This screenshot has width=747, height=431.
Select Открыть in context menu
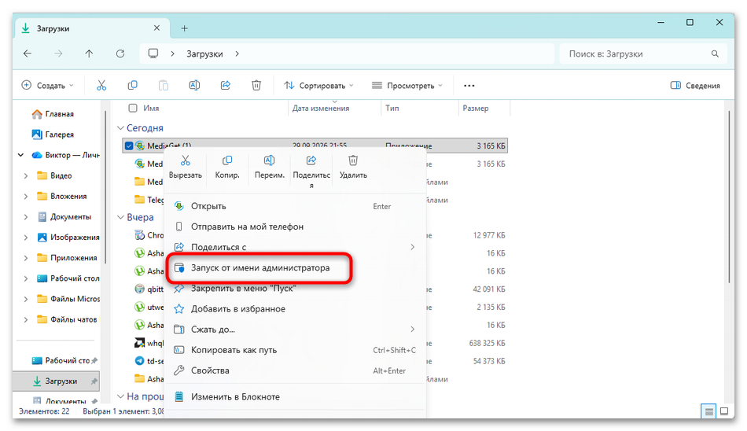[x=294, y=206]
